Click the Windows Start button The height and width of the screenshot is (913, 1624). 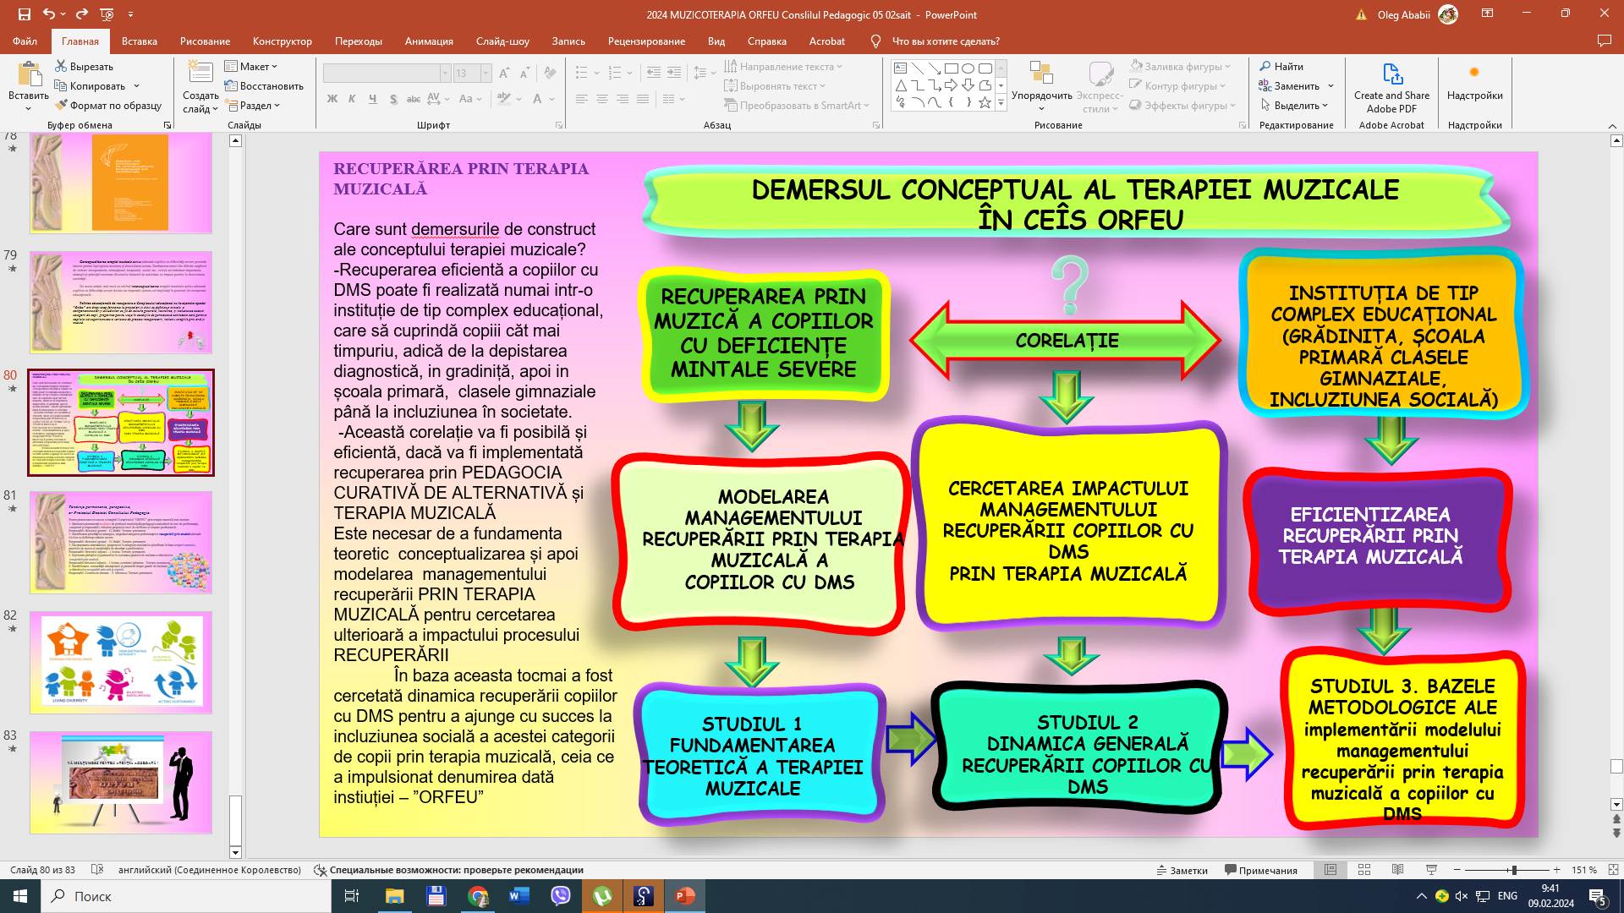tap(20, 896)
